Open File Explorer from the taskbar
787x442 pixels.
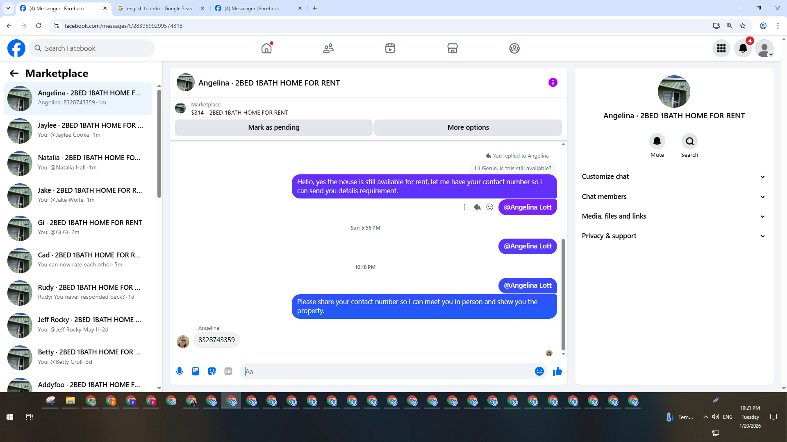[71, 401]
